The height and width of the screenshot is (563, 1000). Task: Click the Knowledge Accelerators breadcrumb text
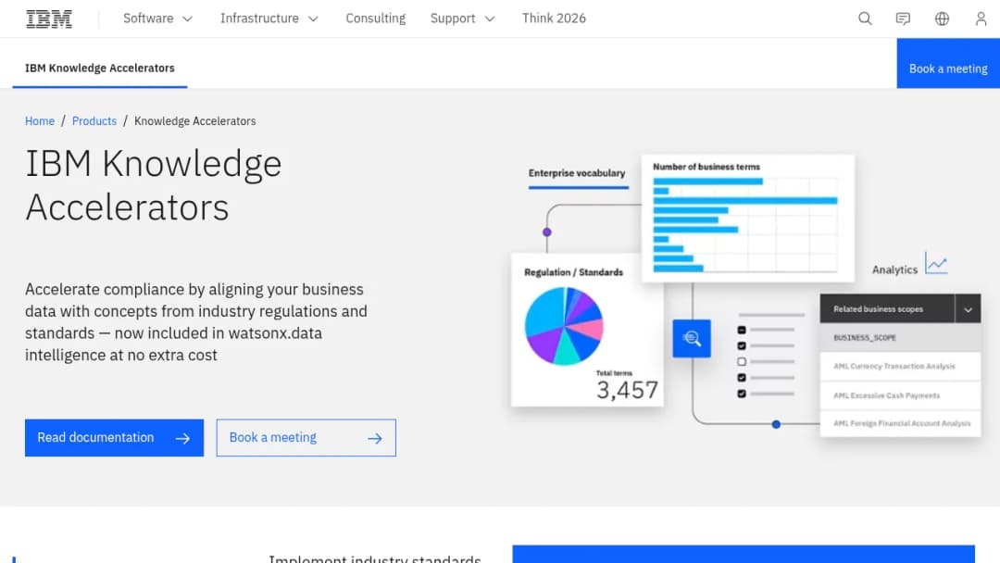tap(194, 121)
